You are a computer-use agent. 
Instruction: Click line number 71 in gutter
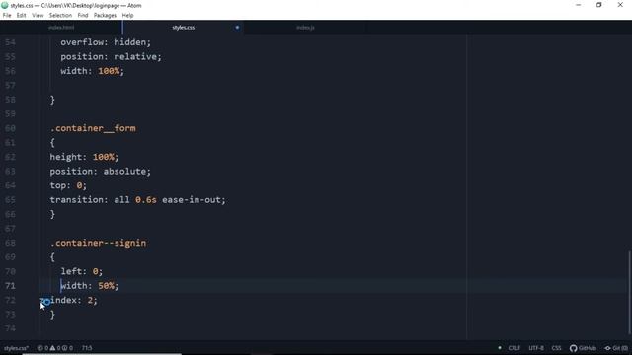[x=10, y=286]
